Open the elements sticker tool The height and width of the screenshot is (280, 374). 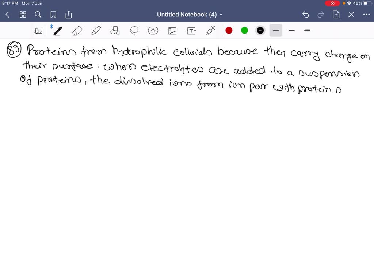click(153, 30)
